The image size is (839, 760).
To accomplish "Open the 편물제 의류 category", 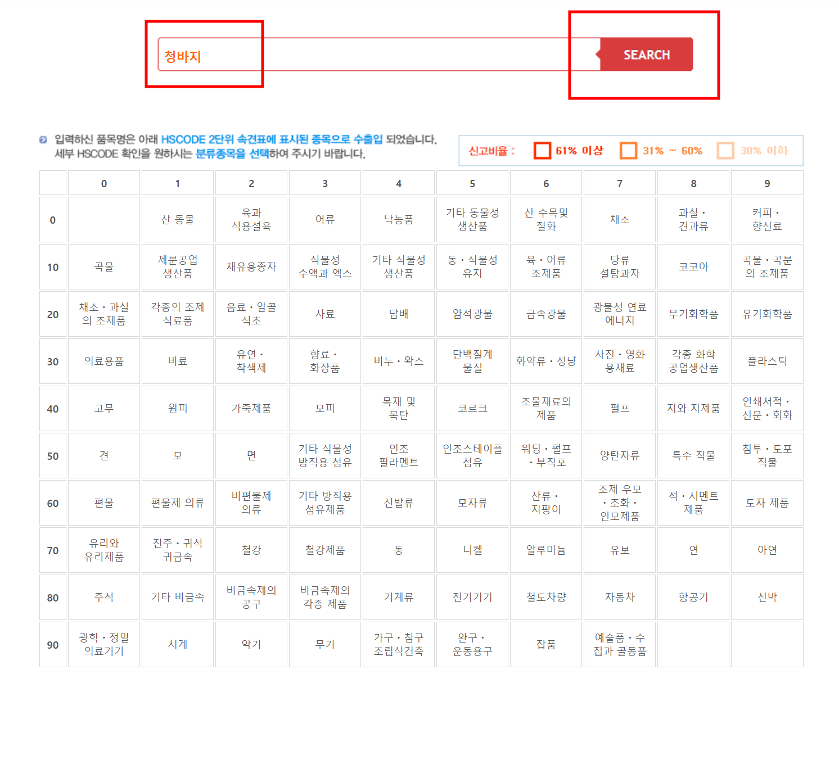I will pos(178,503).
